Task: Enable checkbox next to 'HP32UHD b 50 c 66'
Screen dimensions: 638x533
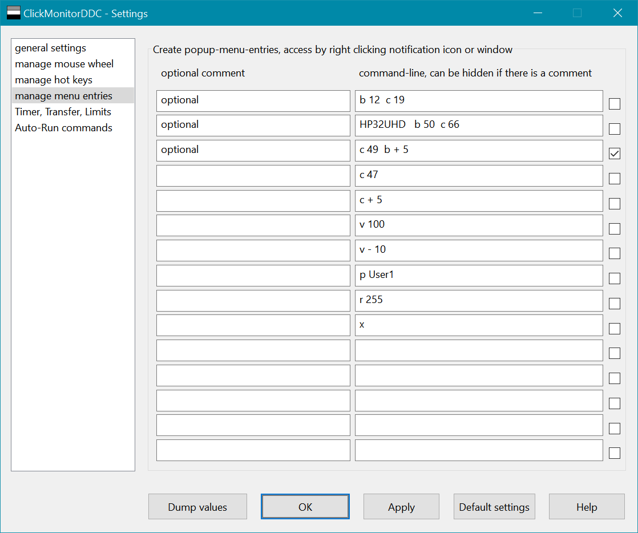Action: click(x=615, y=129)
